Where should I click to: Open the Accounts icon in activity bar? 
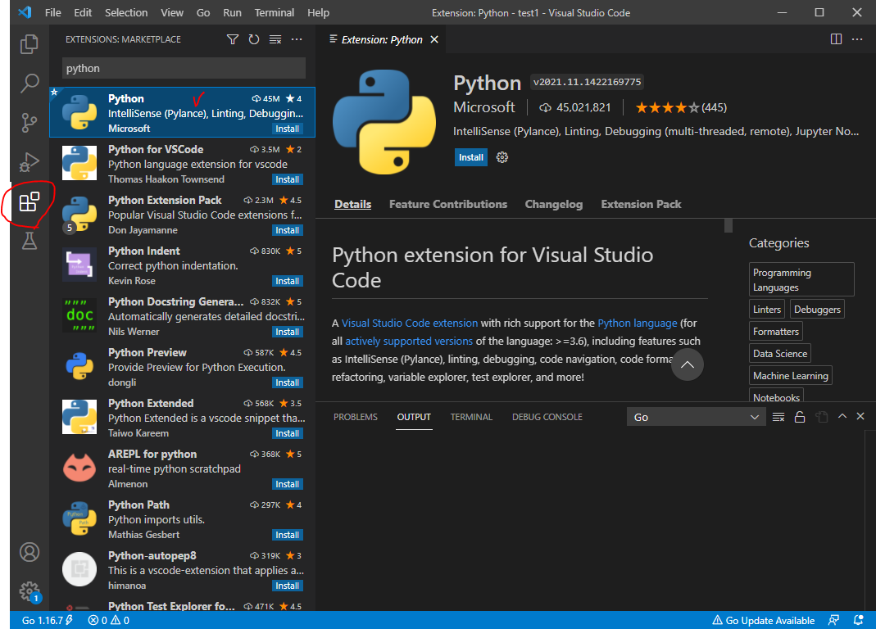(29, 552)
